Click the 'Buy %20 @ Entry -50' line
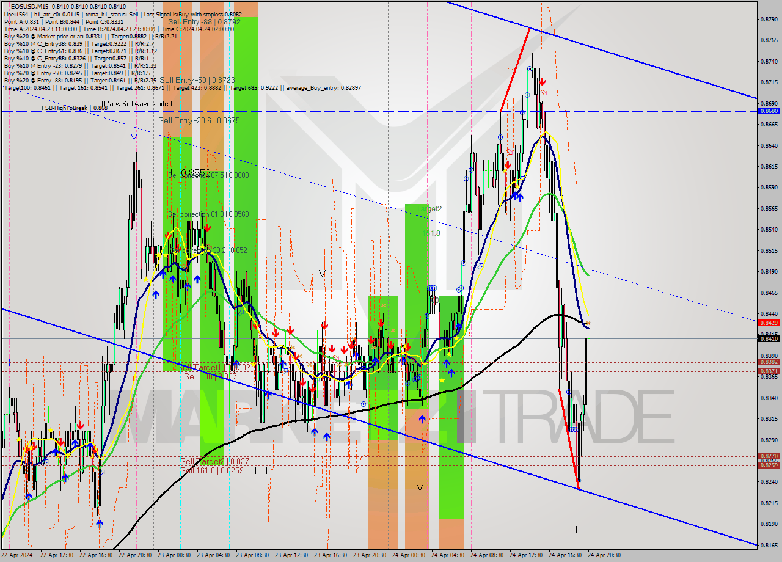782x562 pixels. [x=76, y=73]
